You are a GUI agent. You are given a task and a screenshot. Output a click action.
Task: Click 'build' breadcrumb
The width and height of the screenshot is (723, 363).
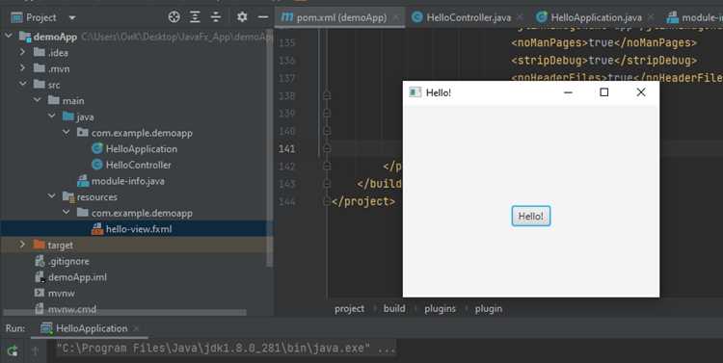394,309
